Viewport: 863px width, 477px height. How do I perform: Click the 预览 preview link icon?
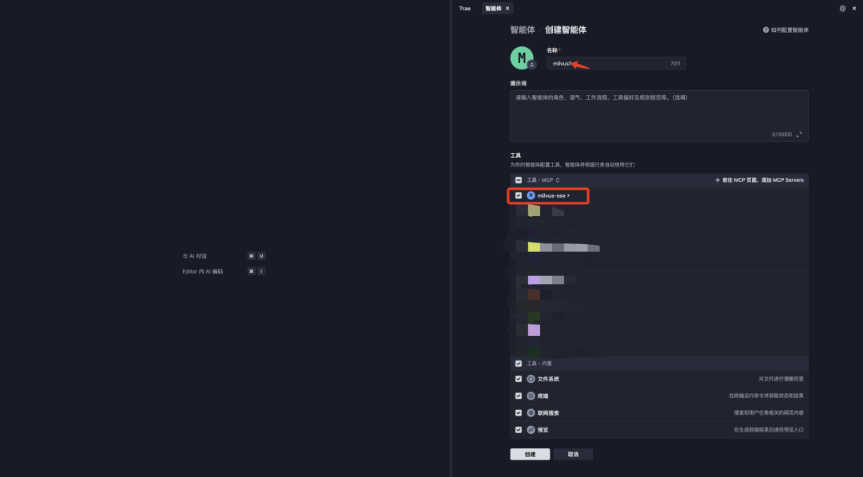[x=531, y=429]
